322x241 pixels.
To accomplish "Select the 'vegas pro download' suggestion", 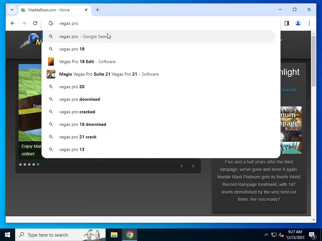I will [x=159, y=99].
